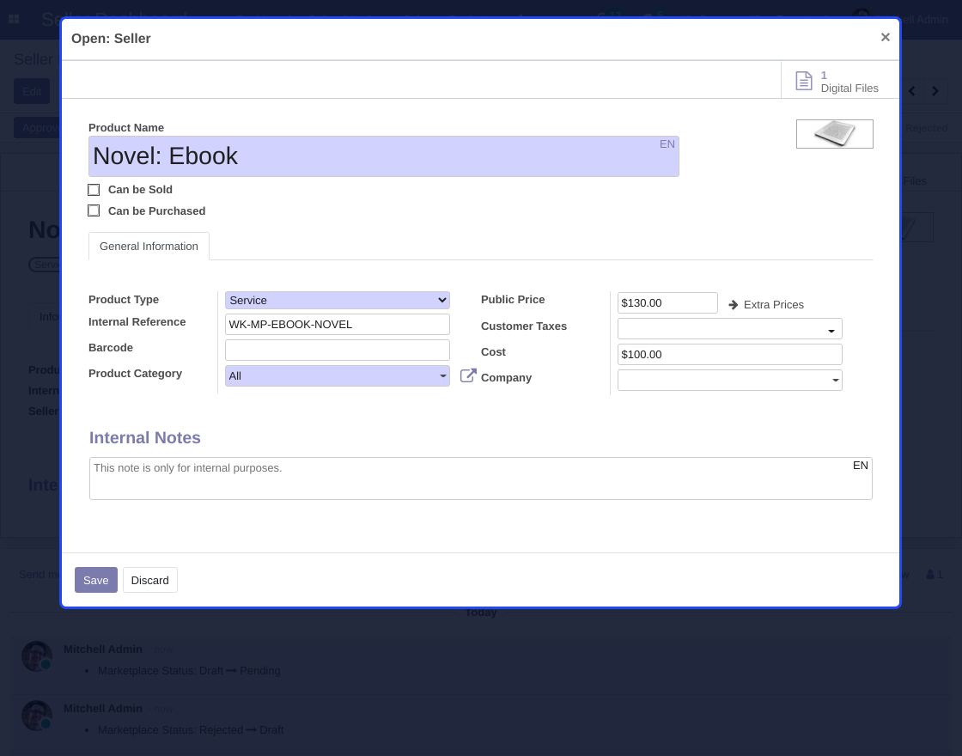Edit the Product Name field
Screen dimensions: 962x756
point(383,156)
